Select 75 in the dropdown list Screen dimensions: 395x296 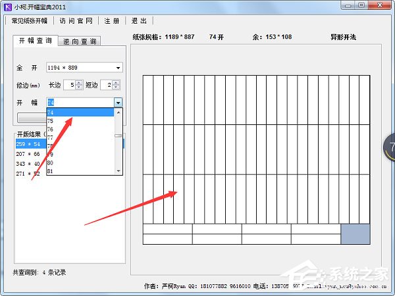[x=80, y=121]
